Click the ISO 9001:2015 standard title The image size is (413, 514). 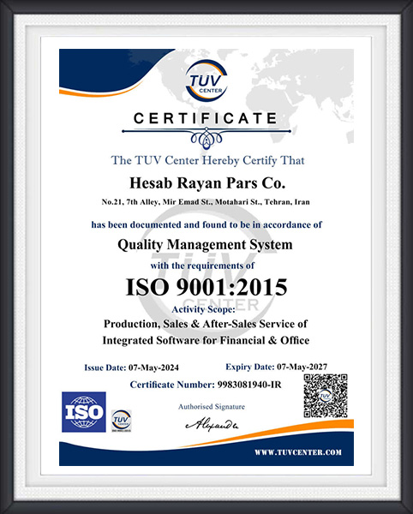206,287
